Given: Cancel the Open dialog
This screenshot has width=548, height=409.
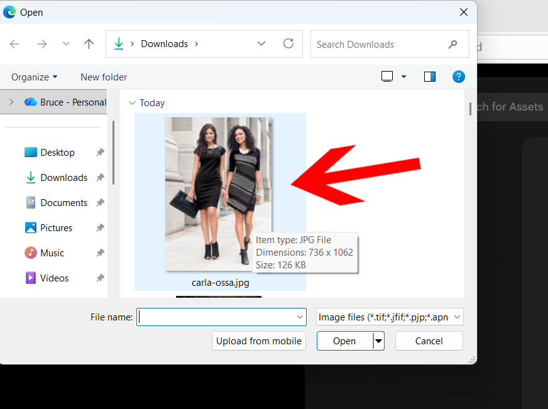Looking at the screenshot, I should click(429, 341).
